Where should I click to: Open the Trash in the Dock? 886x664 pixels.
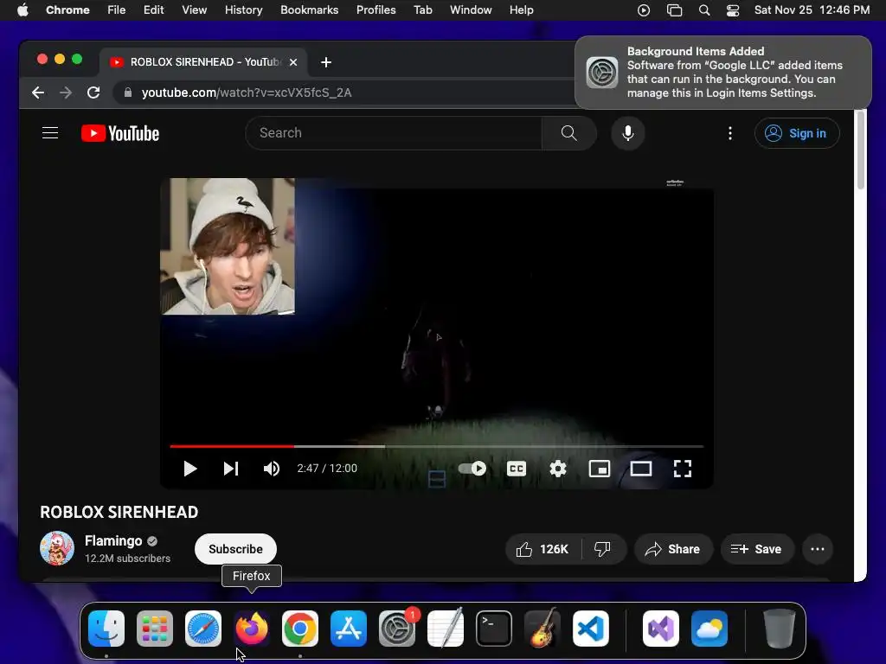coord(780,629)
